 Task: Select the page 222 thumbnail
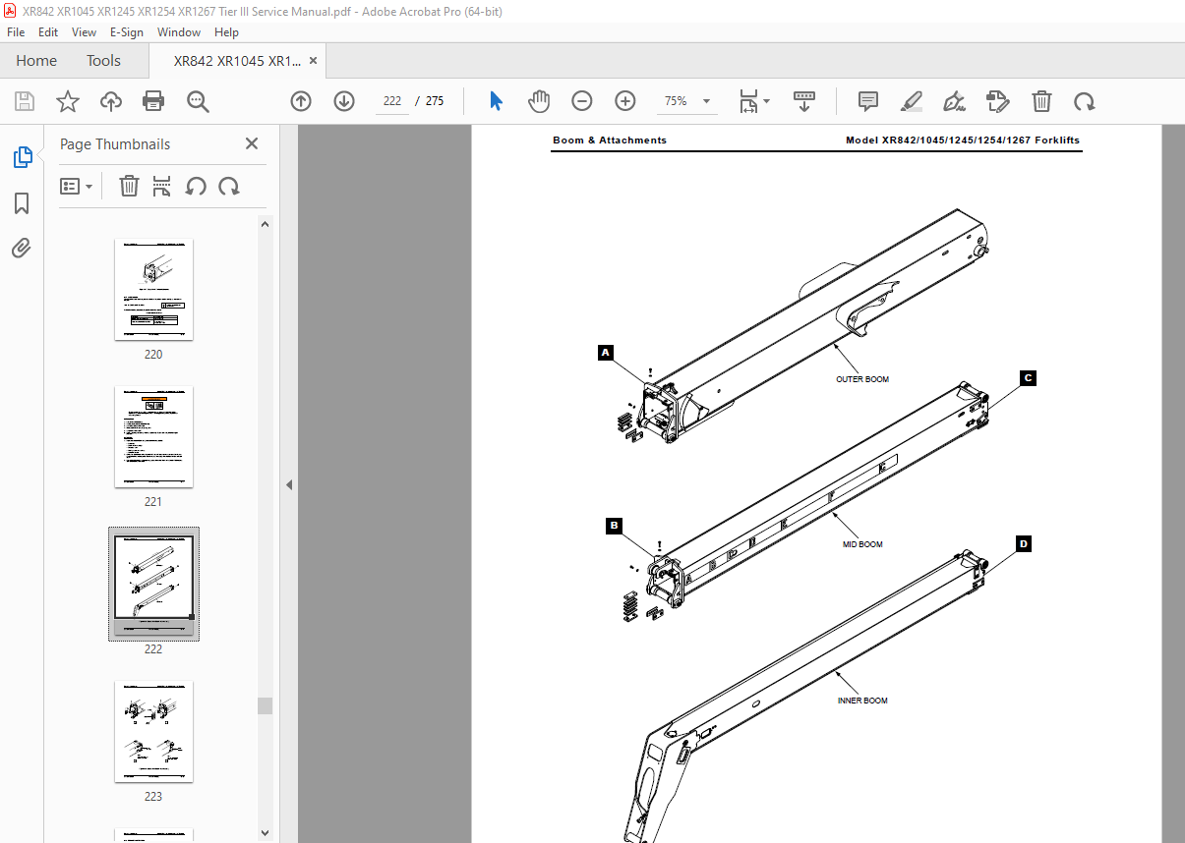(154, 584)
